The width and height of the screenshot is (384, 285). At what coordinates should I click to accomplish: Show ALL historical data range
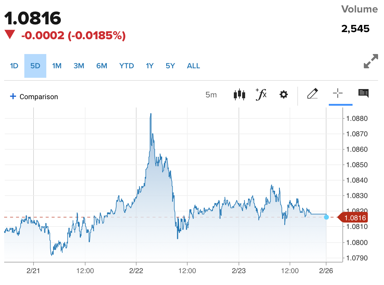[x=193, y=66]
